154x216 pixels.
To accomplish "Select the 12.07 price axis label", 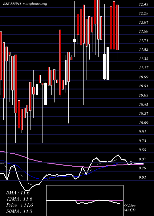I will point(144,23).
